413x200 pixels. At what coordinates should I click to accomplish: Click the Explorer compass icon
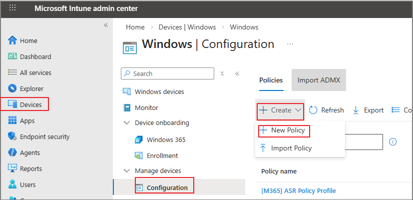click(12, 88)
